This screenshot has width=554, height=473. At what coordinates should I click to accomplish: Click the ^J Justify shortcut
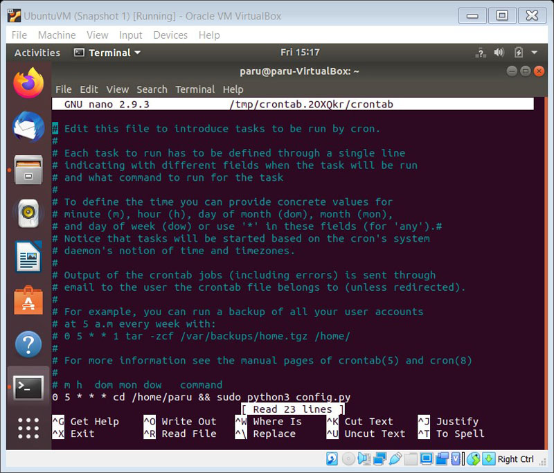coord(448,422)
